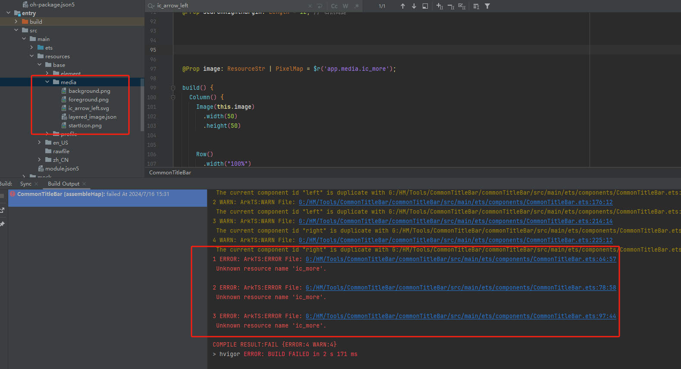This screenshot has height=369, width=681.
Task: Select the media folder row
Action: (72, 82)
